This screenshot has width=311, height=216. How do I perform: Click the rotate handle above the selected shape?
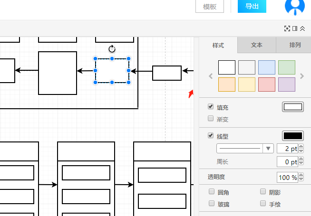coord(112,49)
